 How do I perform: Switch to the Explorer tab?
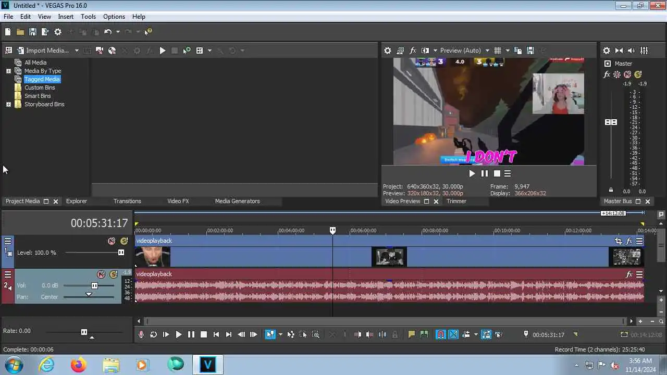[77, 201]
